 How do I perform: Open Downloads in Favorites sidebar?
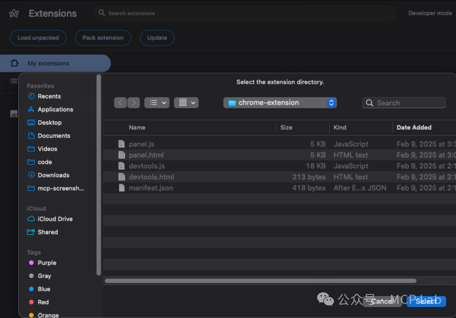[54, 175]
